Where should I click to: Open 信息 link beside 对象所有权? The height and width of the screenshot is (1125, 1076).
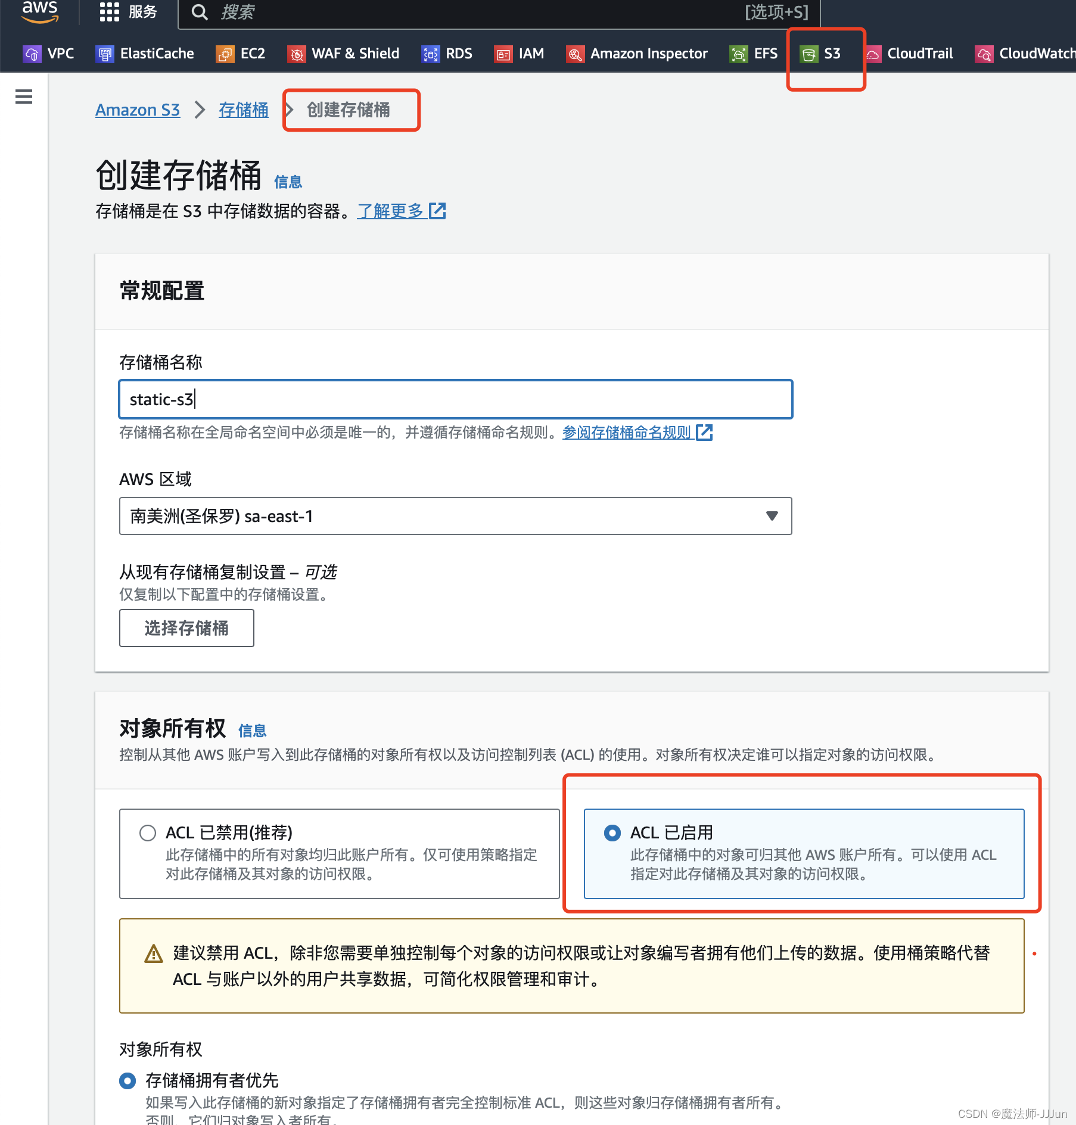click(252, 731)
